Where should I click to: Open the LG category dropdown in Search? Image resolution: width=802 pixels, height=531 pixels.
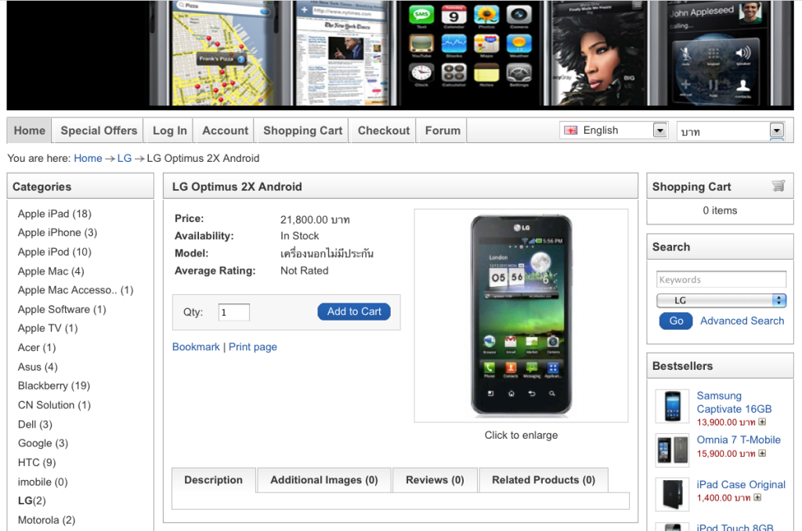(x=721, y=300)
